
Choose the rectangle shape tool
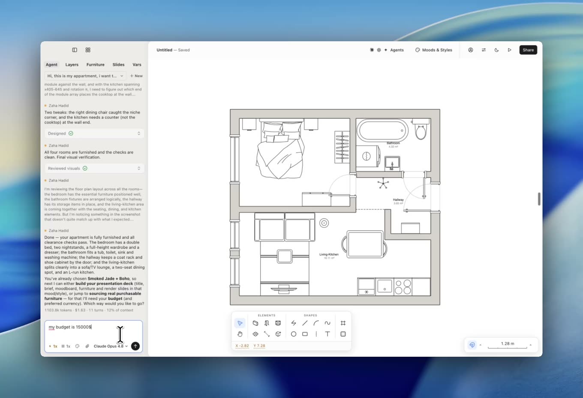(305, 334)
